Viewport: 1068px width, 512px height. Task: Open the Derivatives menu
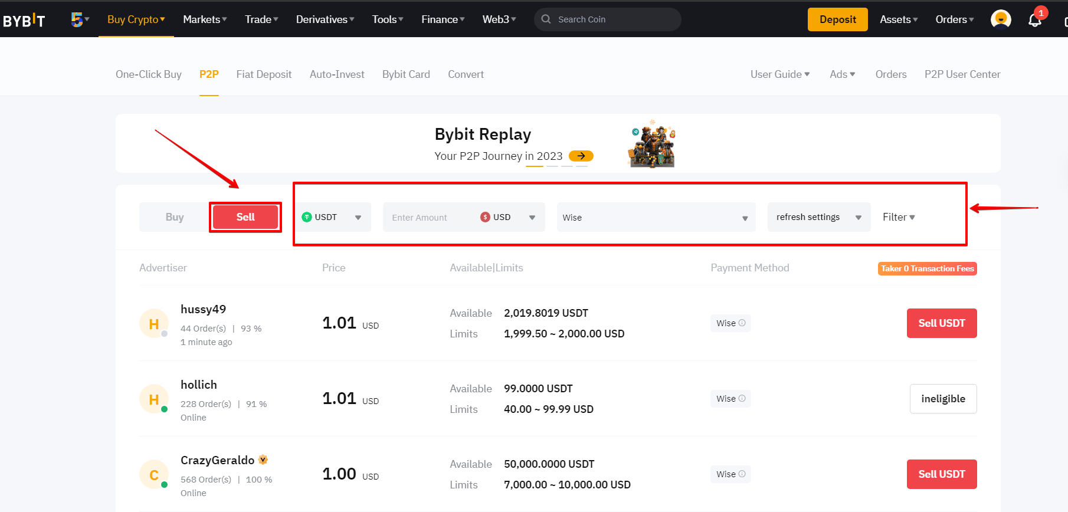(x=325, y=19)
